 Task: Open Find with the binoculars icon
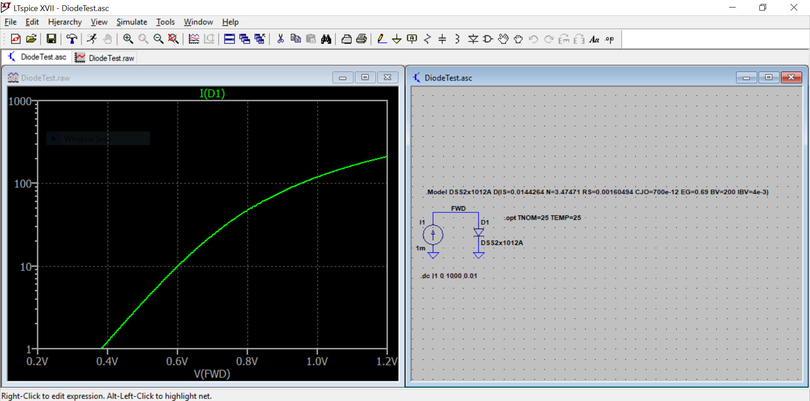326,39
